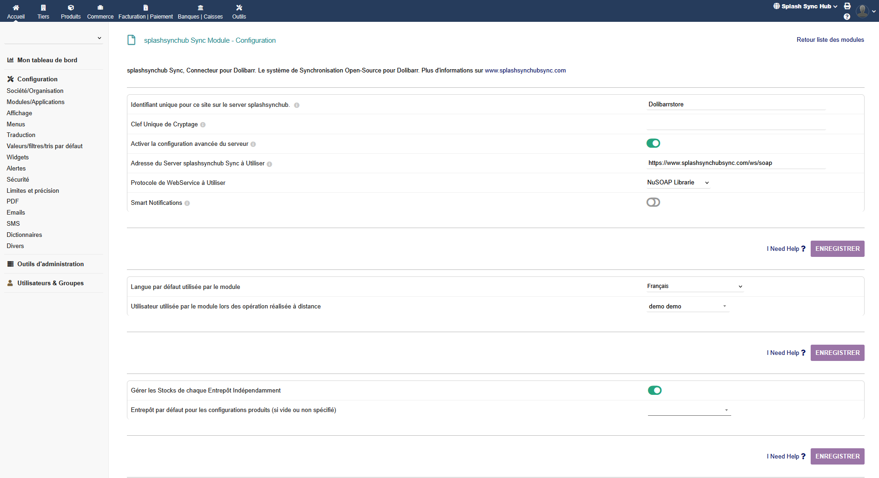Open the Tiers building icon
Screen dimensions: 879x478
[43, 7]
